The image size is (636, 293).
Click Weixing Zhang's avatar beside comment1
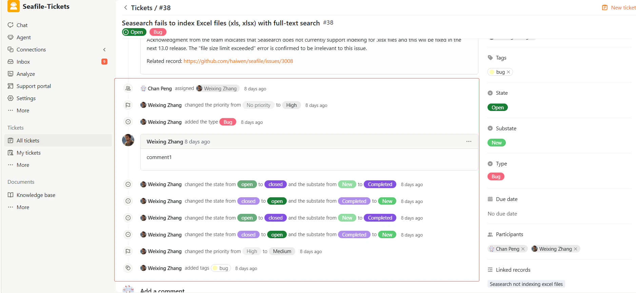pos(128,140)
